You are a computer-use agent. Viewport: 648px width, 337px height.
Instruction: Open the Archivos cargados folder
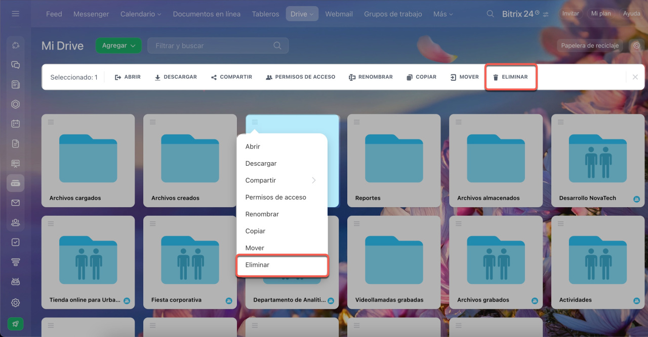tap(88, 161)
